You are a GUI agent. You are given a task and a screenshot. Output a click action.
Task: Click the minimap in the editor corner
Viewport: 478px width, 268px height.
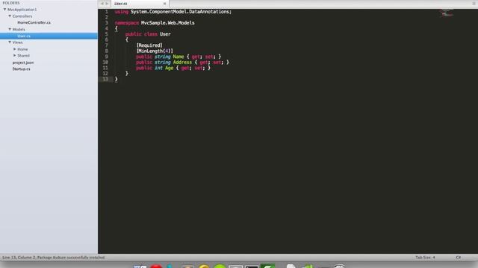coord(447,13)
